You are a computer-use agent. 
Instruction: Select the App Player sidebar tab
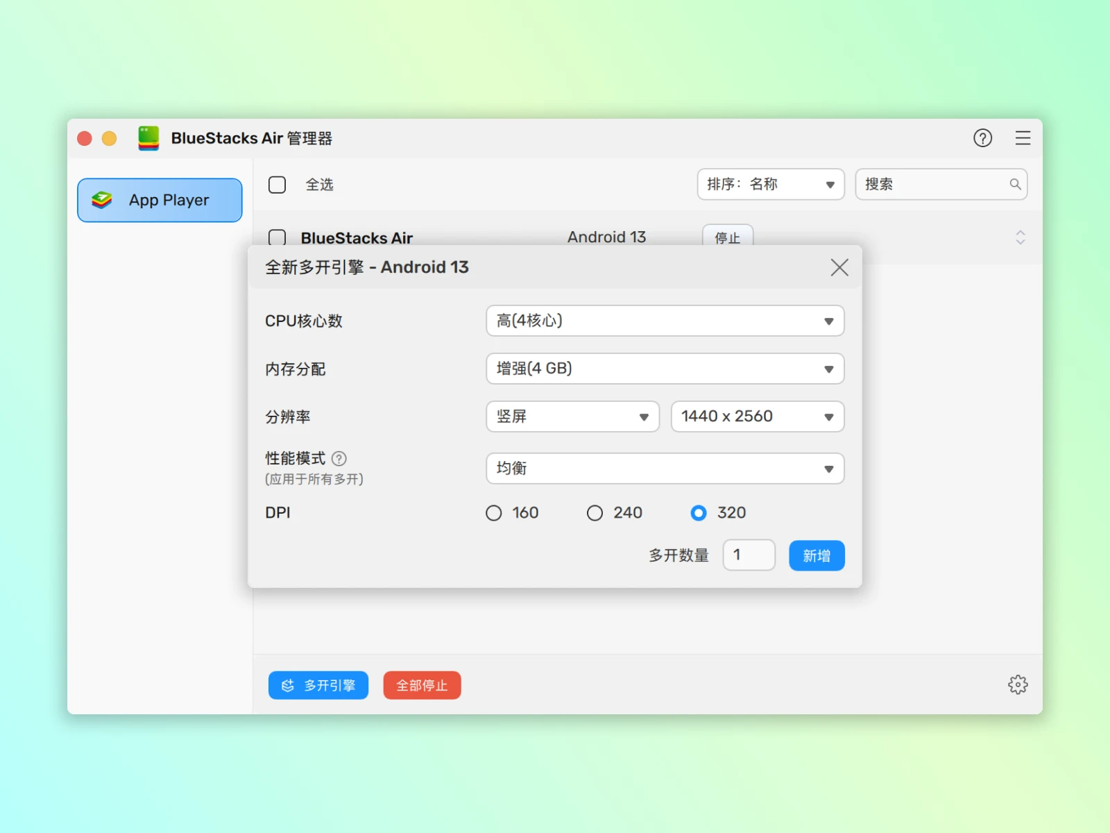pos(160,200)
